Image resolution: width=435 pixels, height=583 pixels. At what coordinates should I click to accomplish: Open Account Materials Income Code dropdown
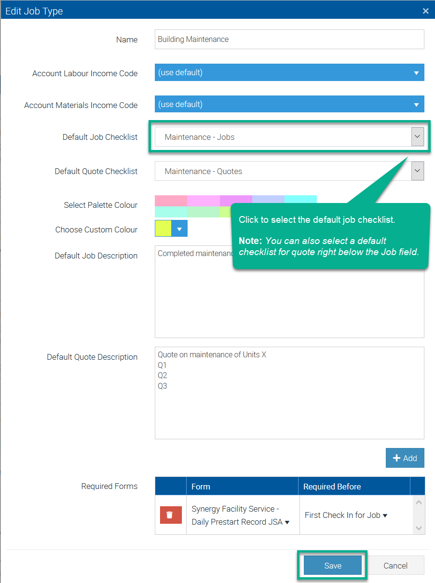[x=289, y=105]
